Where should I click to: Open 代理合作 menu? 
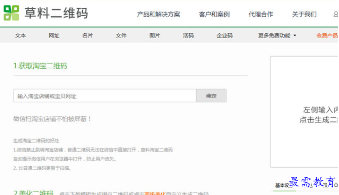[x=261, y=14]
